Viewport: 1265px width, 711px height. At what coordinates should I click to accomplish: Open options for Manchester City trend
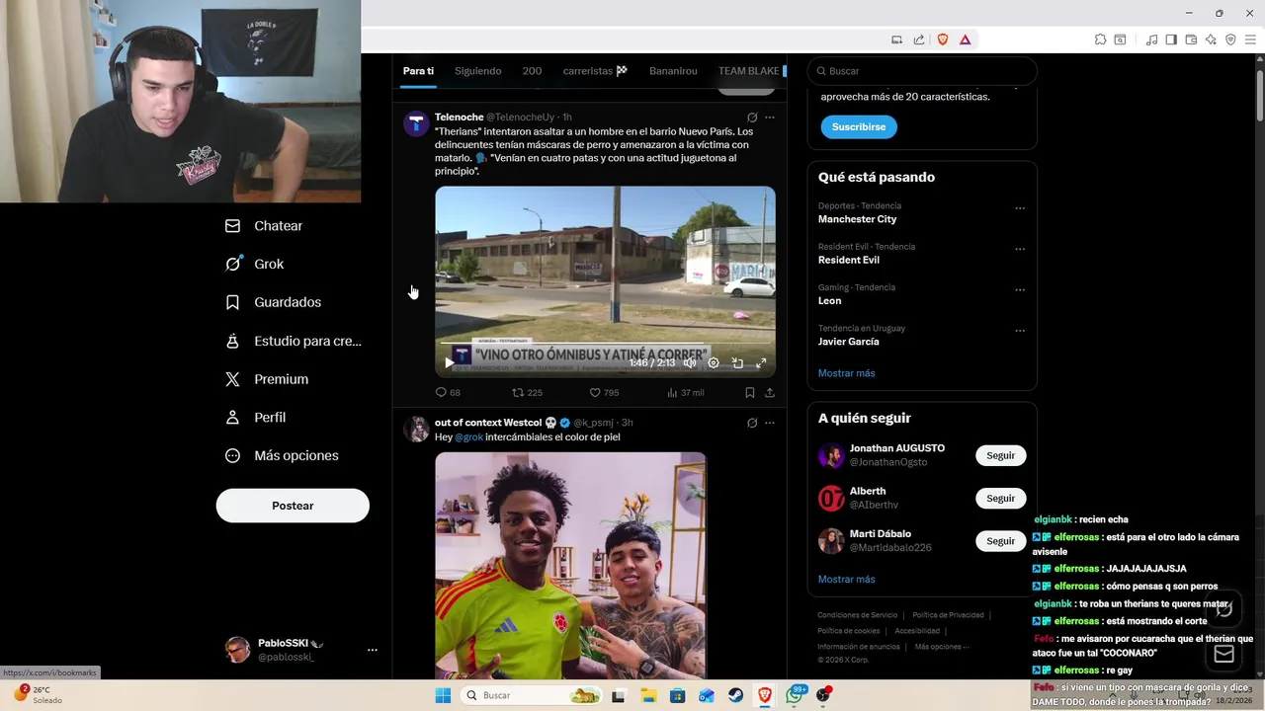[x=1020, y=208]
